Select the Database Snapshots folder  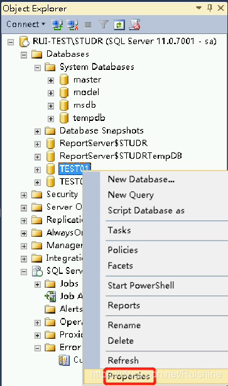(x=101, y=130)
